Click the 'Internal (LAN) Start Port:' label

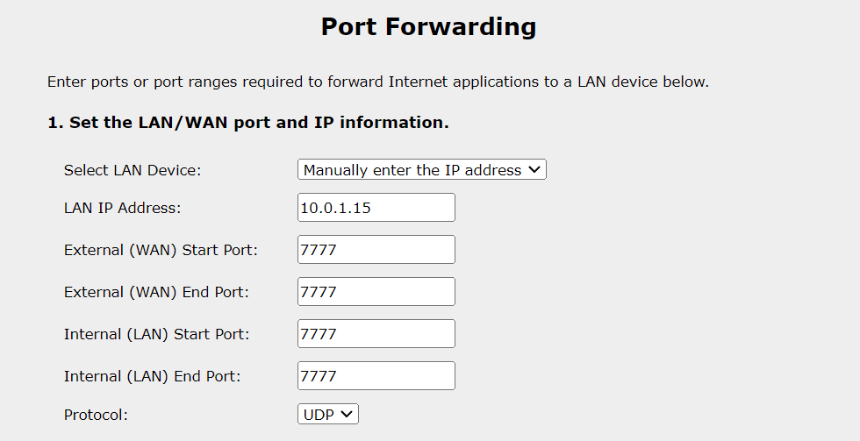click(157, 335)
